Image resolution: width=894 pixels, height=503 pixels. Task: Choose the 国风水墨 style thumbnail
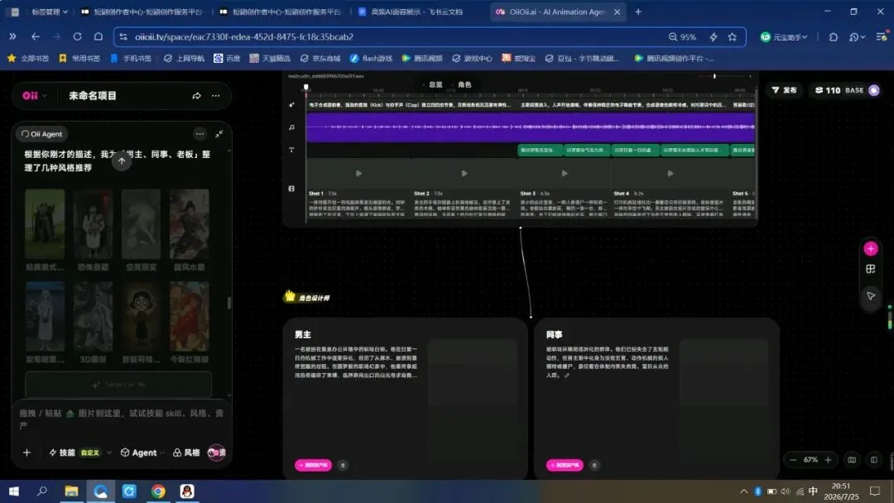(x=190, y=224)
